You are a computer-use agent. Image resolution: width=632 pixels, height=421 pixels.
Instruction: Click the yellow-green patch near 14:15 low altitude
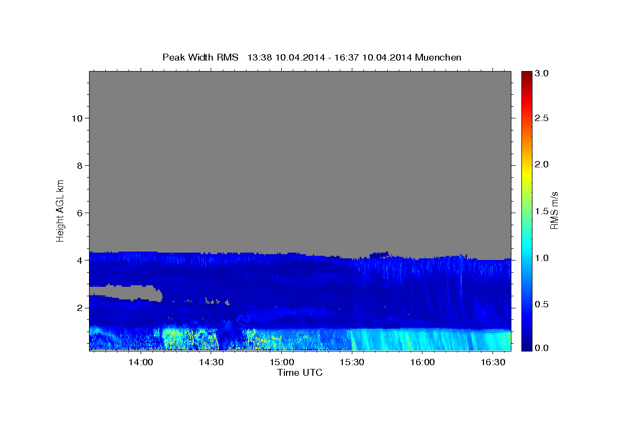174,337
